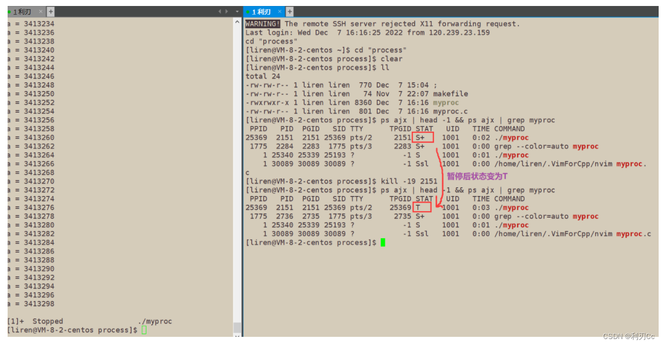Screen dimensions: 663x345
Task: Click the left pane scrollbar thumb at bottom
Action: (x=237, y=327)
